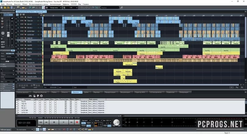Click the volume fader in the track editor
Viewport: 247px width, 134px height.
8,34
